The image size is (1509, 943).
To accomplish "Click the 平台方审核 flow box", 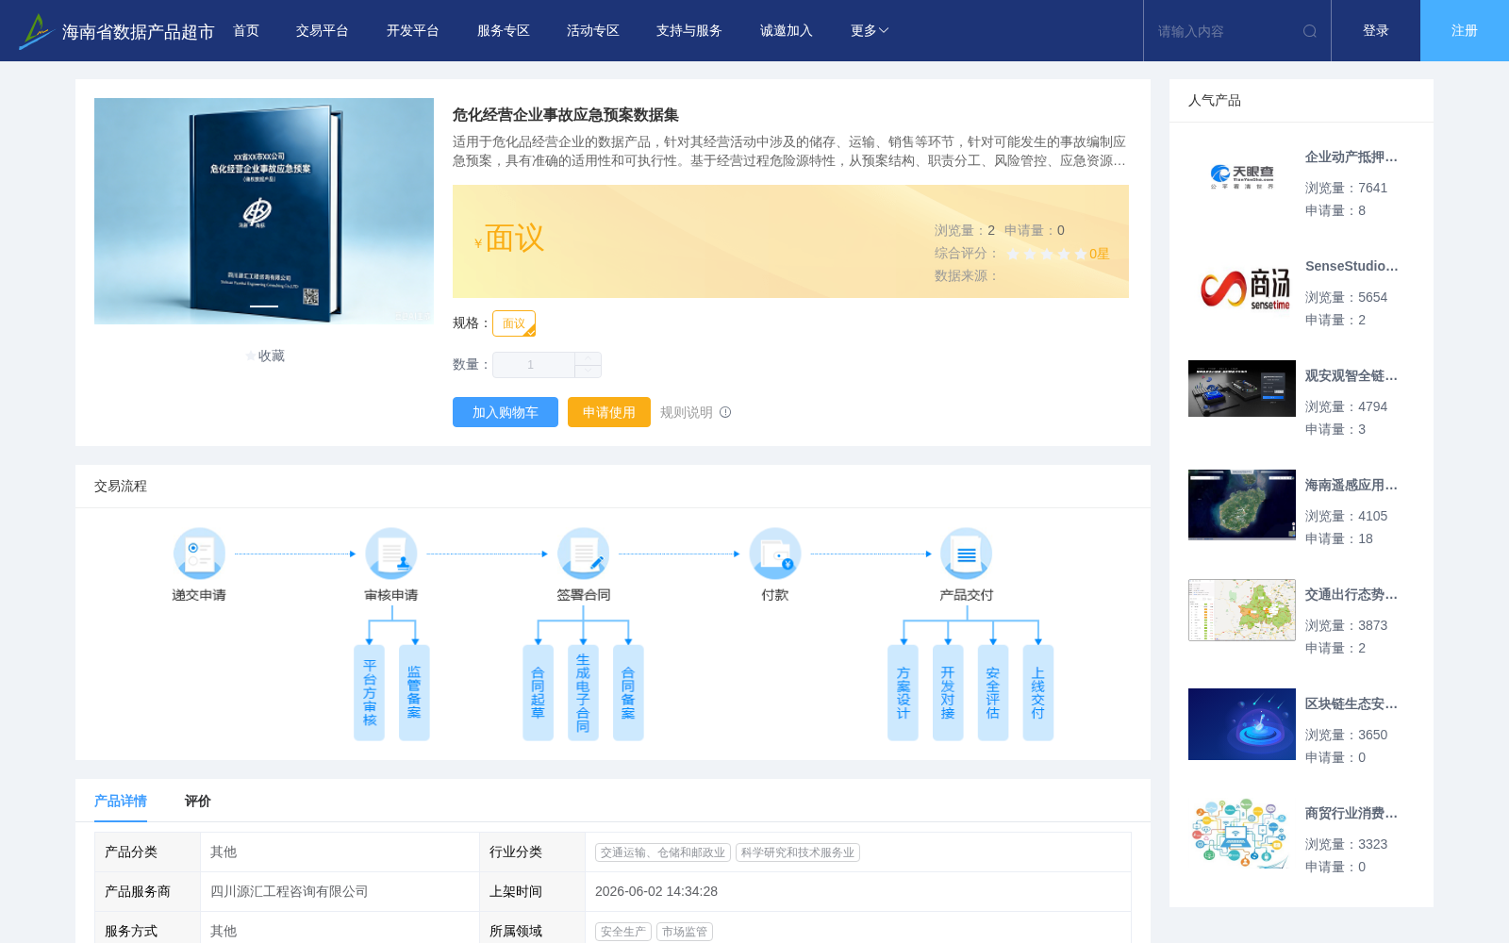I will [369, 693].
